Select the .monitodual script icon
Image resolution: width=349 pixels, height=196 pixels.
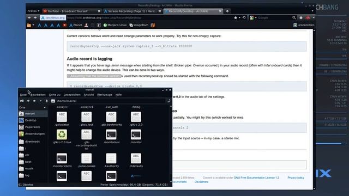coord(111,134)
